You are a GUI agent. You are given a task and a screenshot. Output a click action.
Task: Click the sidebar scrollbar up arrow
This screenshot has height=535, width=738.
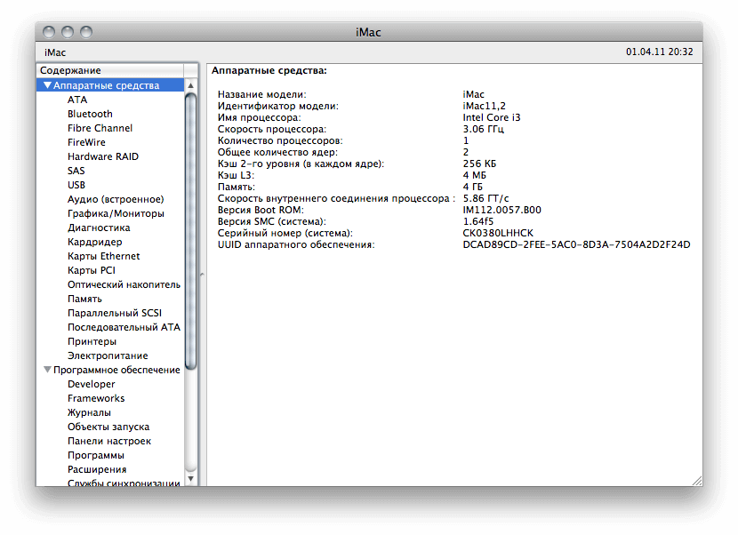pos(190,85)
